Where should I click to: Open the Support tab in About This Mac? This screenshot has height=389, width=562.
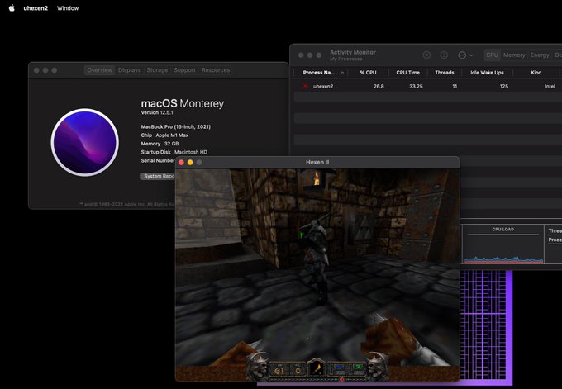[x=184, y=70]
